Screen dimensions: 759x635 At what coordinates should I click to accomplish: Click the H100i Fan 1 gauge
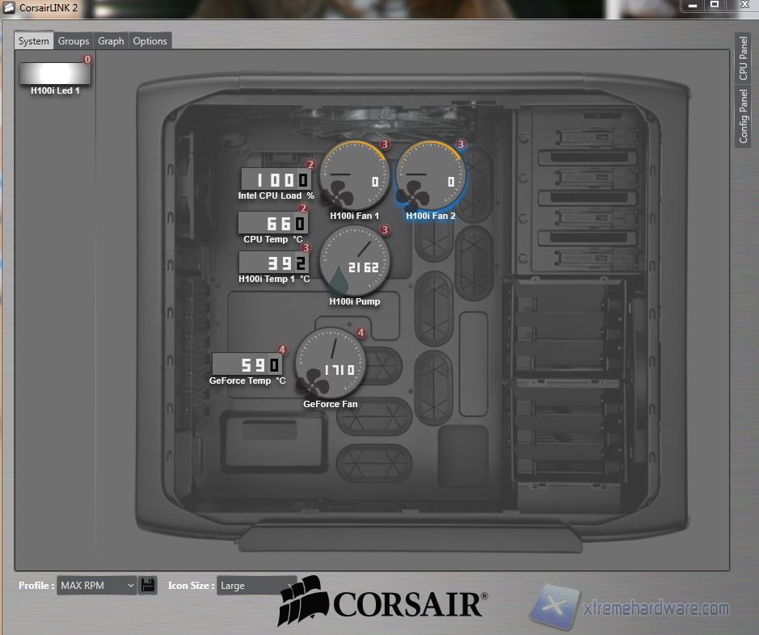point(354,176)
